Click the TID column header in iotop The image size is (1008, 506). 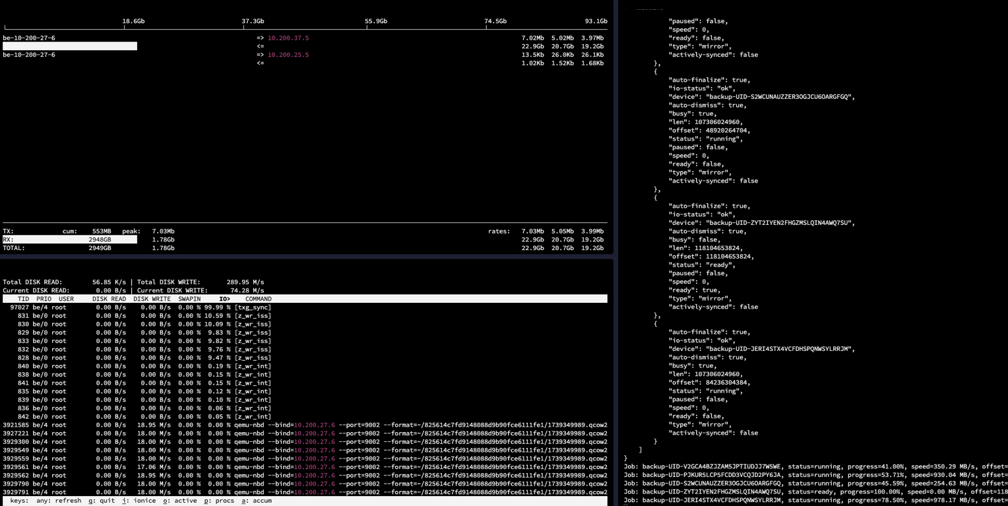[x=24, y=299]
